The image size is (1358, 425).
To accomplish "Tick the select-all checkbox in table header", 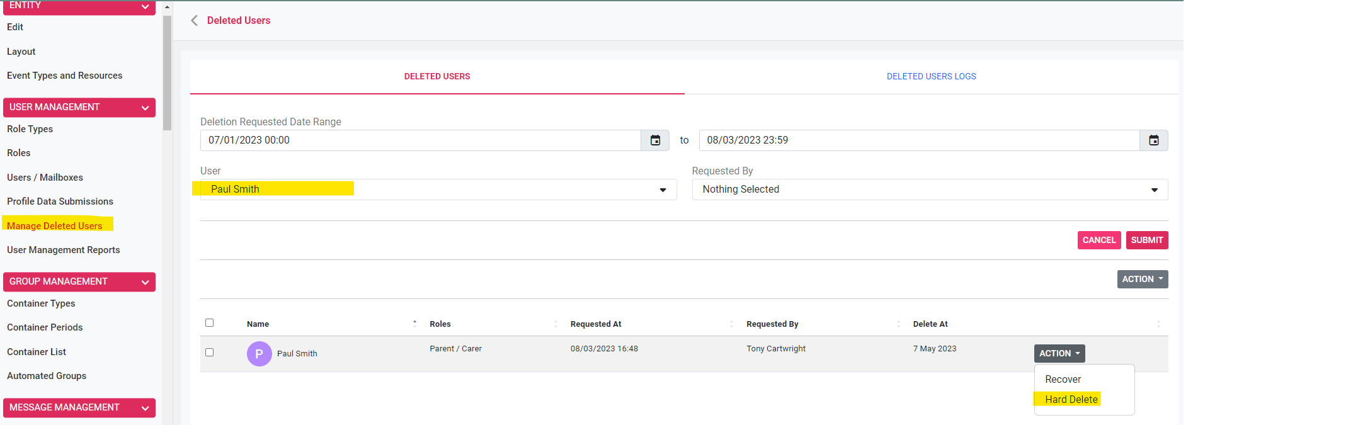I will [210, 323].
